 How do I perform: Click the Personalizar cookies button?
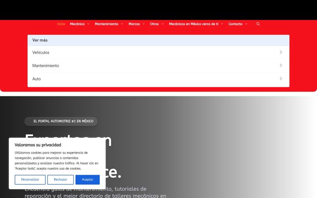pos(30,180)
